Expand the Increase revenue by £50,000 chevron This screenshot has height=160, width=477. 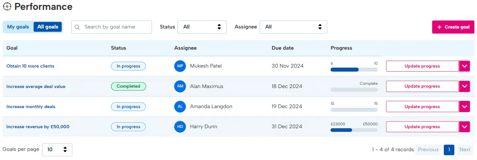[464, 127]
